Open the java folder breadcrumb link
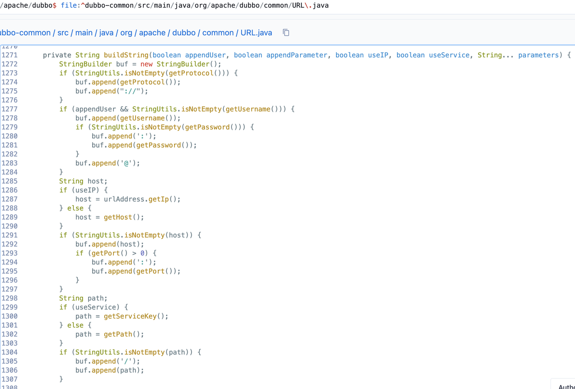Image resolution: width=575 pixels, height=389 pixels. coord(106,33)
